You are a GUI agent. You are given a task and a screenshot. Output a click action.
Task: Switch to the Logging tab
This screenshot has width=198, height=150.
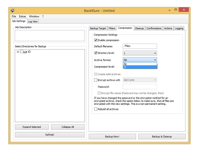pyautogui.click(x=179, y=28)
